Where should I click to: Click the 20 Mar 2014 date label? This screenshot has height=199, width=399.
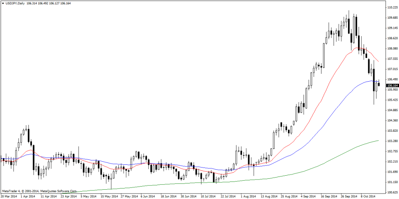tap(9, 196)
